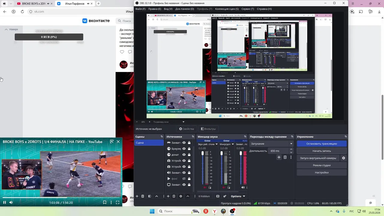Collapse the VK Наверх chevron

pos(6,29)
